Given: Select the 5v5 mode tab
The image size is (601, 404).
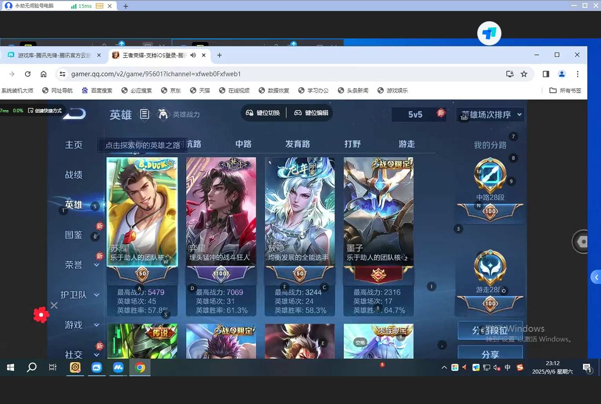Looking at the screenshot, I should [x=415, y=114].
